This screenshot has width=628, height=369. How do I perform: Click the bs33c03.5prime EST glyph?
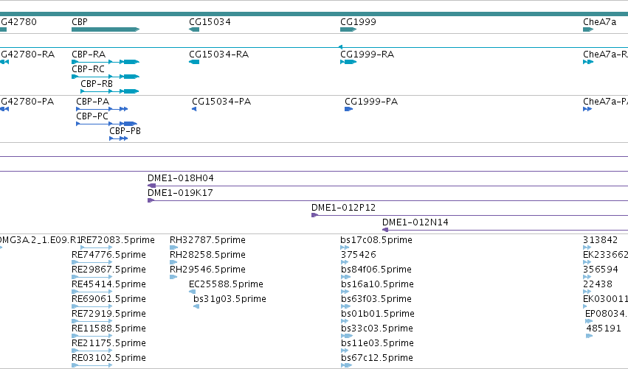coord(347,336)
